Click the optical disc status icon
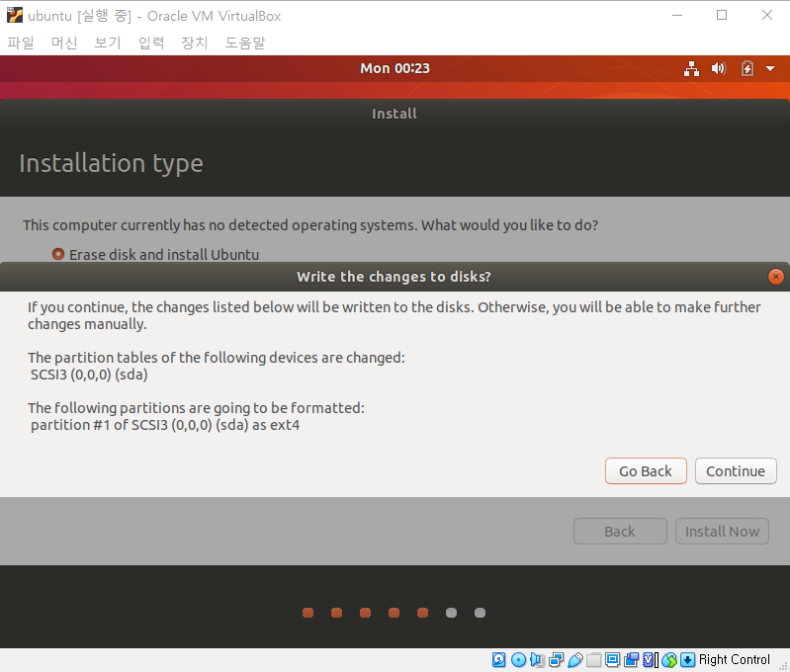The image size is (790, 672). pos(518,659)
